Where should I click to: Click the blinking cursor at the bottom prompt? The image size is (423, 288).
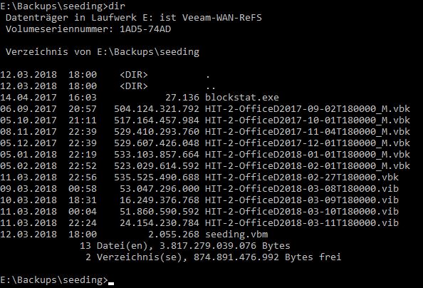tap(111, 284)
